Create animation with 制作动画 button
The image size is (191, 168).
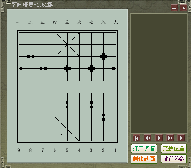144,159
